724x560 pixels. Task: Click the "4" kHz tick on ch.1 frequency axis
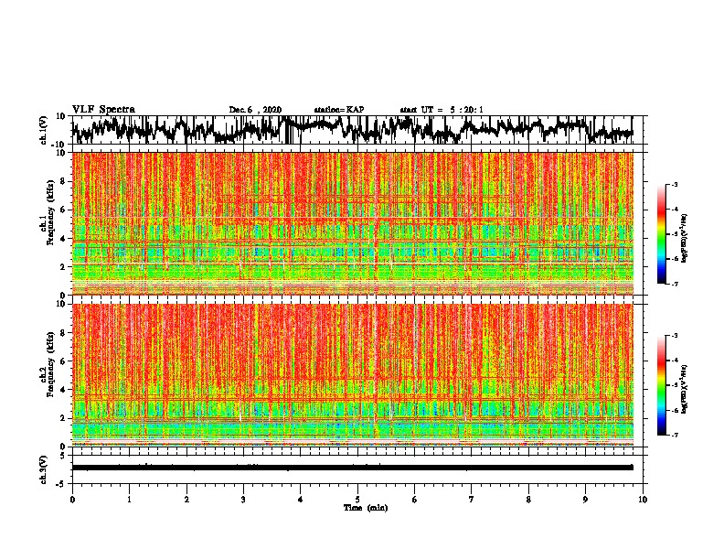(x=63, y=239)
